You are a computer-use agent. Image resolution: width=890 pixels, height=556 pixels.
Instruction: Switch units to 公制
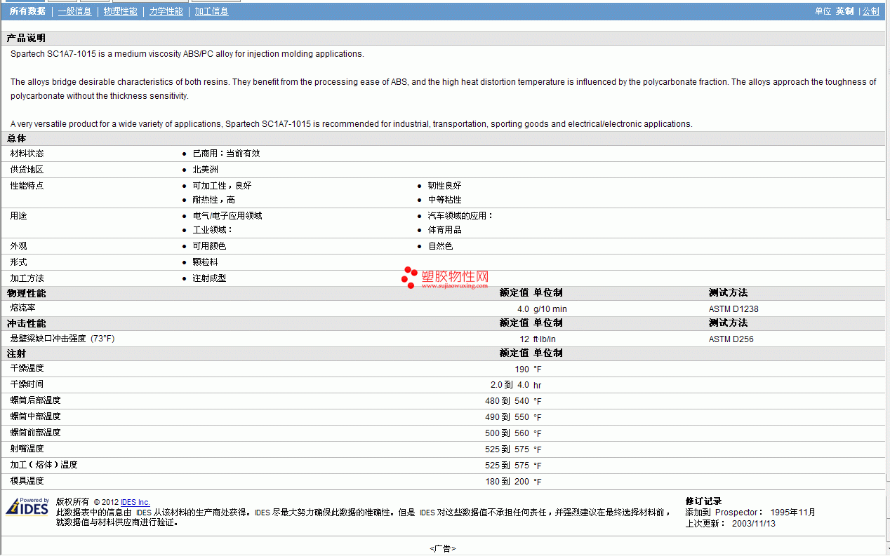click(x=870, y=11)
